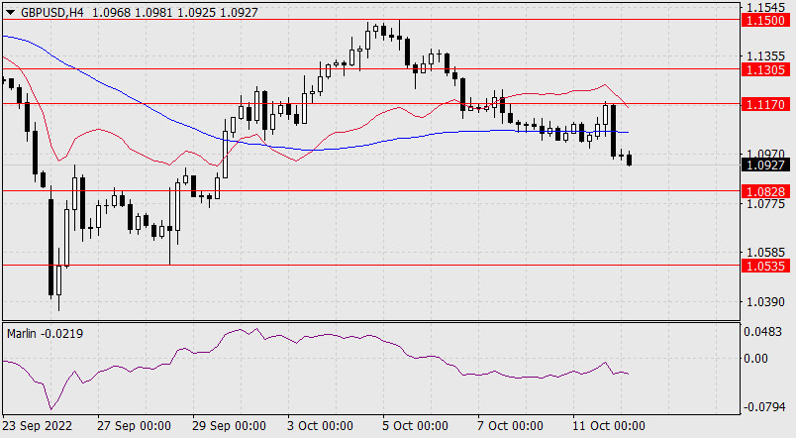Viewport: 796px width, 438px height.
Task: Click the OHLC values 1.0968 1.0981 1.0925 1.0927
Action: point(175,13)
